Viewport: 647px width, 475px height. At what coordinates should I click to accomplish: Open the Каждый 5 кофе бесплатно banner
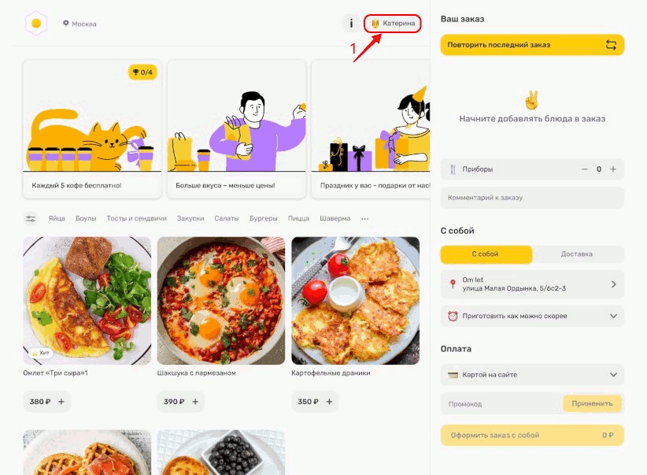[x=92, y=129]
